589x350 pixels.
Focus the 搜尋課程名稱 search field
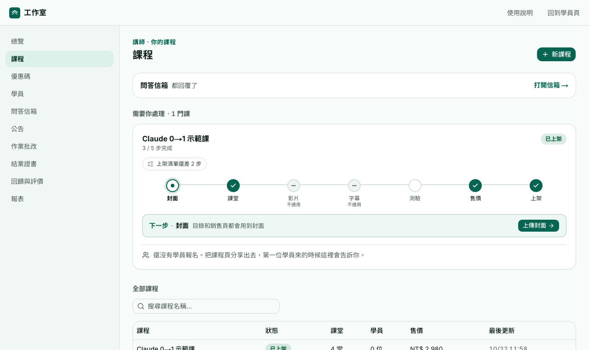pyautogui.click(x=206, y=306)
